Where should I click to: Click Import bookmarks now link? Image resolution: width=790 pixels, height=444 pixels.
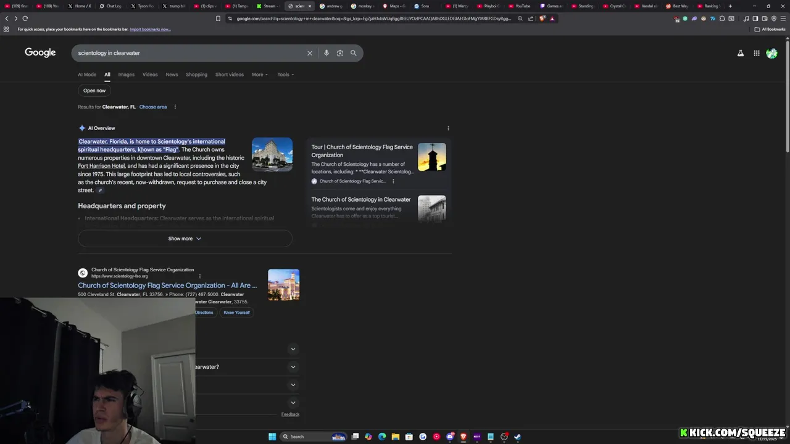click(x=150, y=29)
